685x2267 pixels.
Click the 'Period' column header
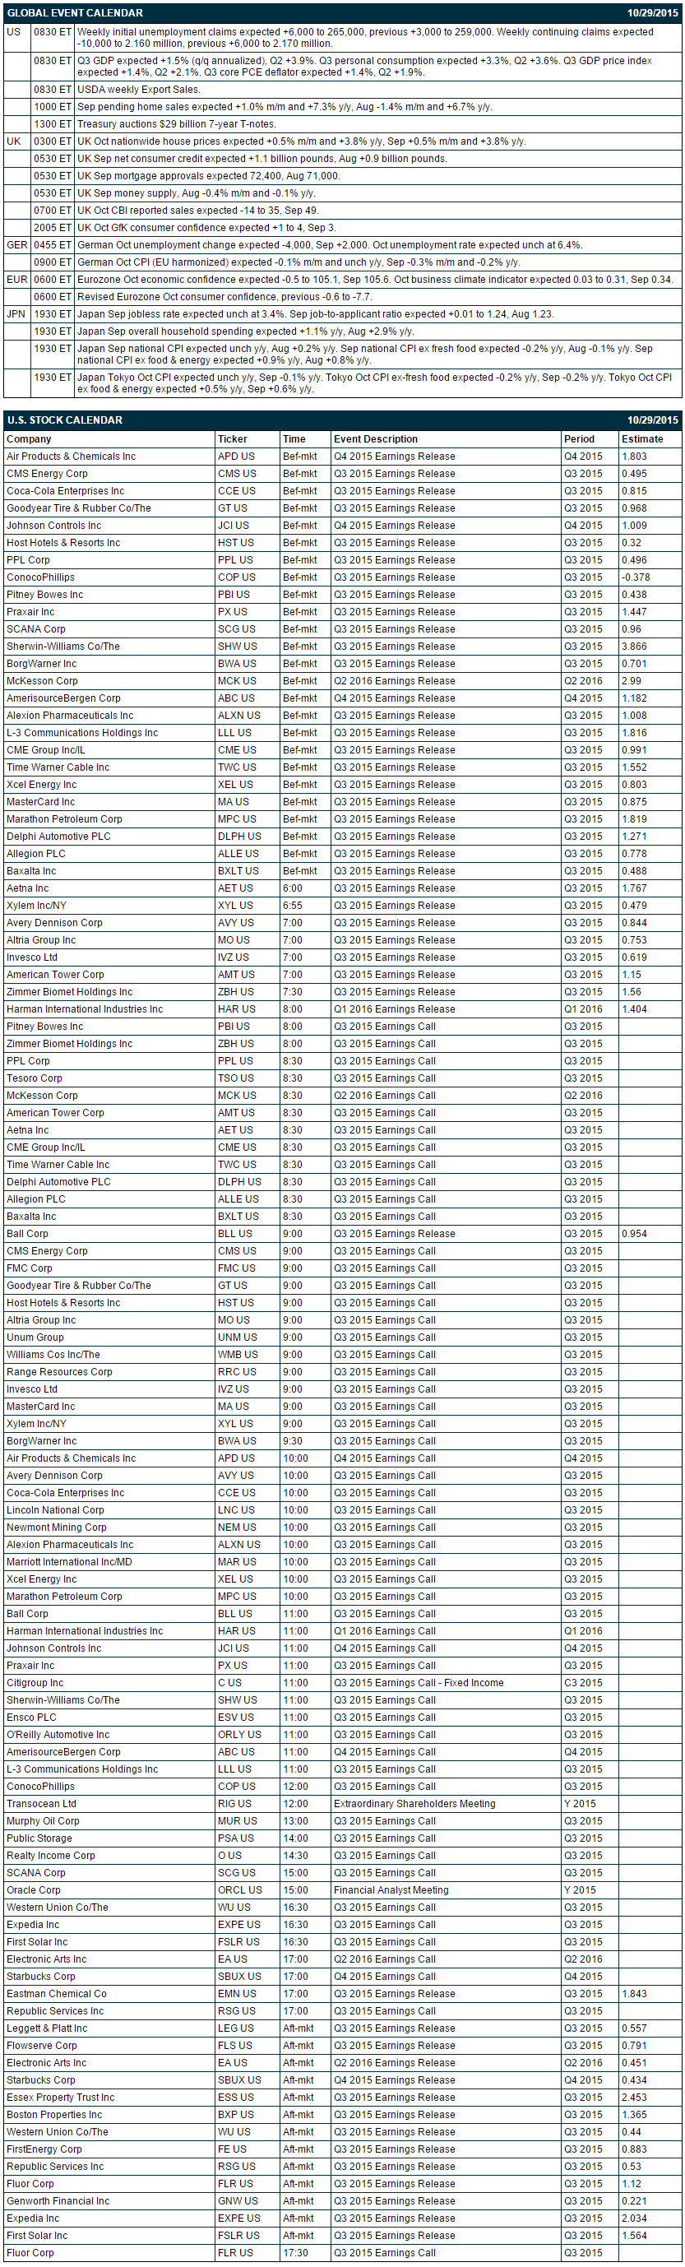(579, 439)
